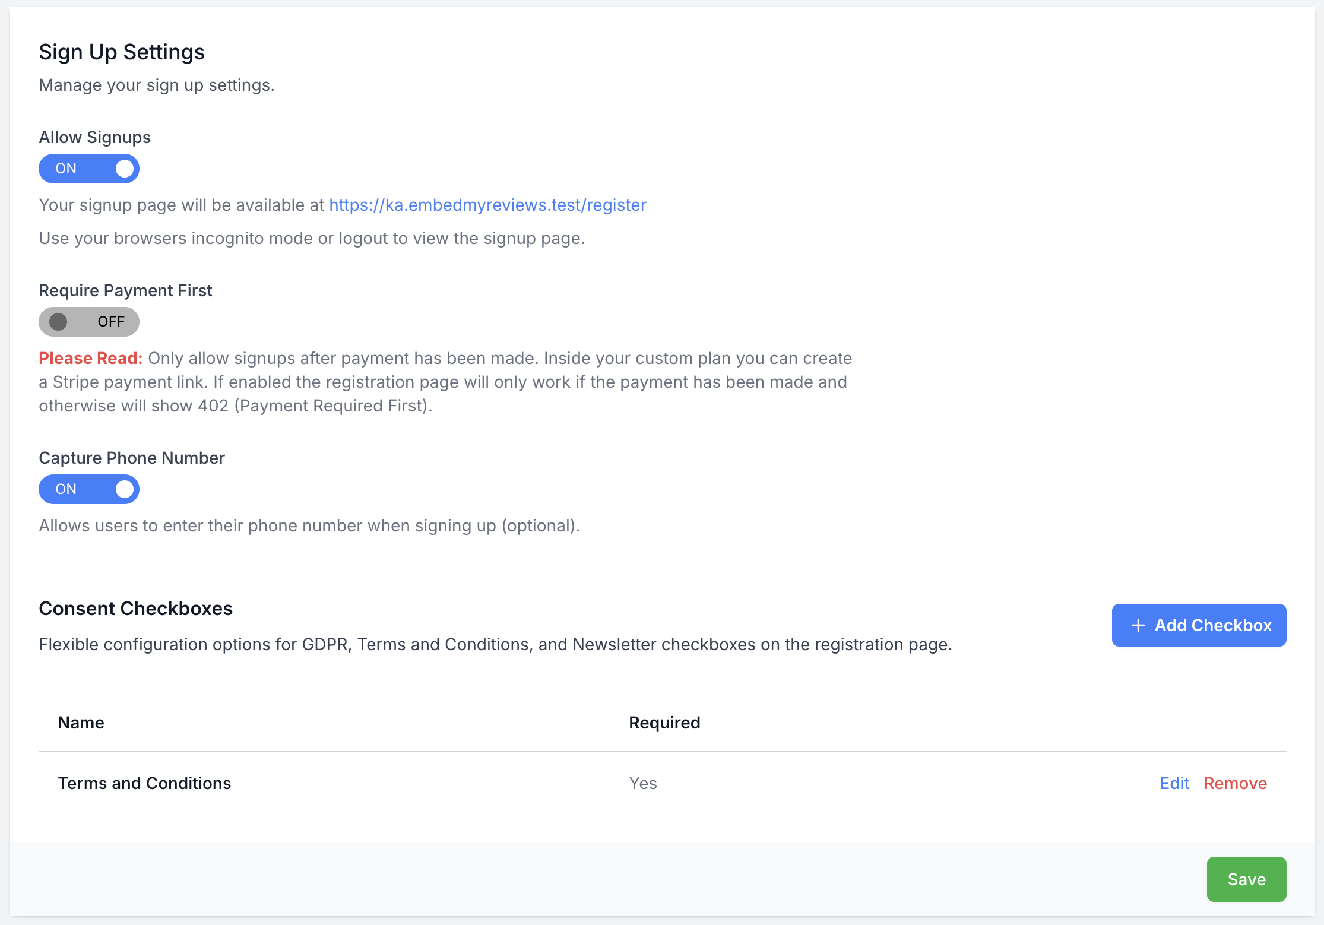
Task: Click the plus icon on Add Checkbox
Action: click(x=1138, y=625)
